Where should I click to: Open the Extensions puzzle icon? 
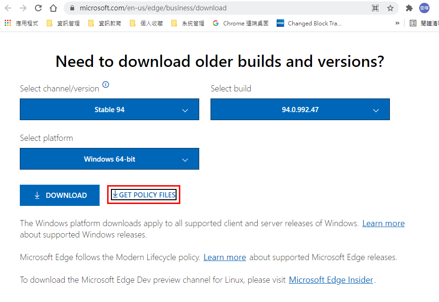point(409,8)
